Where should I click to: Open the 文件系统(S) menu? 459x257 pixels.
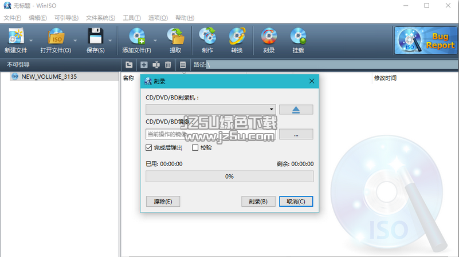pyautogui.click(x=100, y=18)
